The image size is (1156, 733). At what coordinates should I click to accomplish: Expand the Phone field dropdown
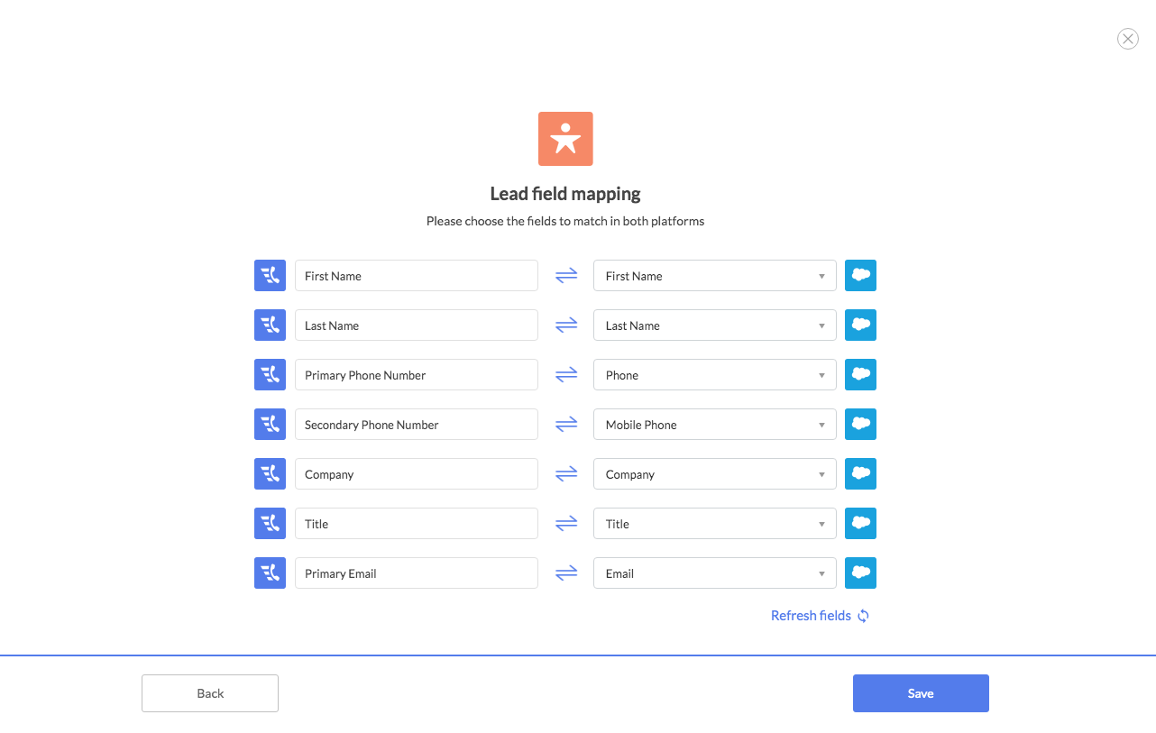[714, 375]
